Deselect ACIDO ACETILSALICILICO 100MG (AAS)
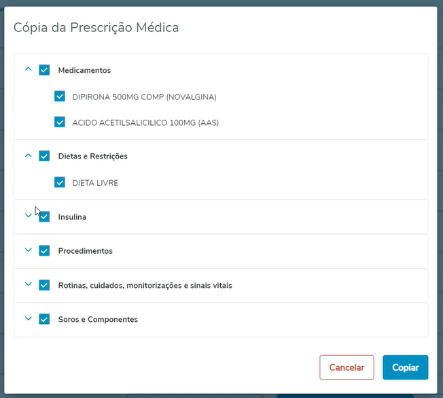The width and height of the screenshot is (443, 398). [x=60, y=122]
